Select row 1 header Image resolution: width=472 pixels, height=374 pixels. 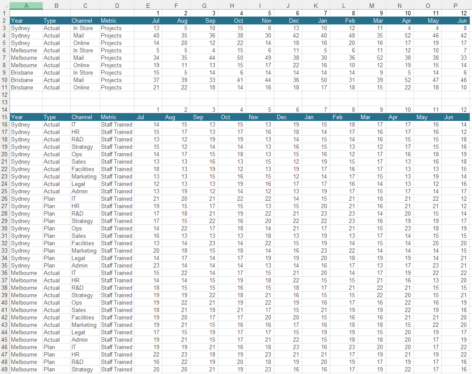[x=4, y=13]
